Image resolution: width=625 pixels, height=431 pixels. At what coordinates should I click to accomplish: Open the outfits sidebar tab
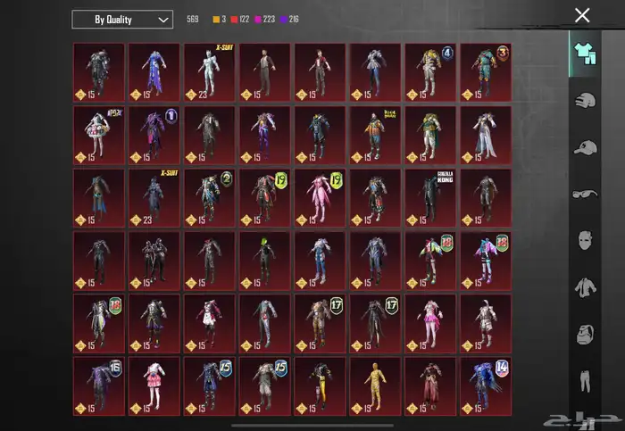[x=585, y=54]
